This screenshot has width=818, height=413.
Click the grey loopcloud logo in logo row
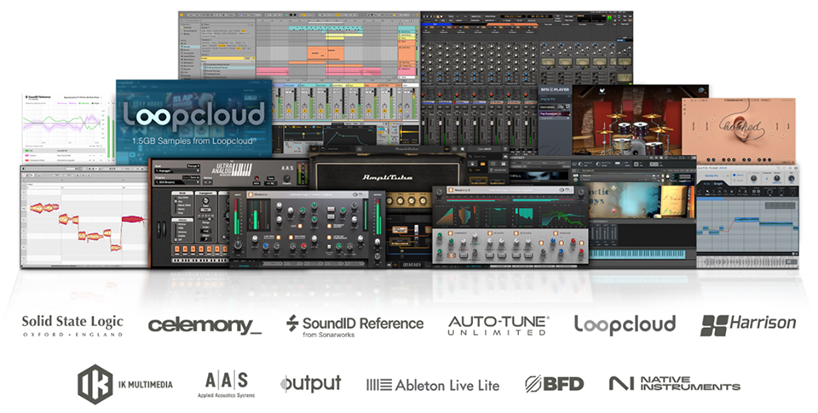[625, 324]
